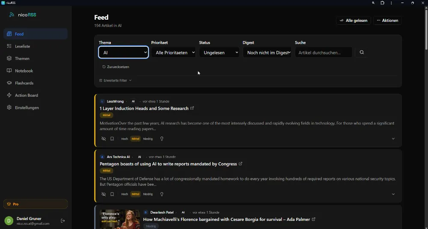This screenshot has height=229, width=428.
Task: Open external link icon for Machiavelli article
Action: click(x=314, y=219)
